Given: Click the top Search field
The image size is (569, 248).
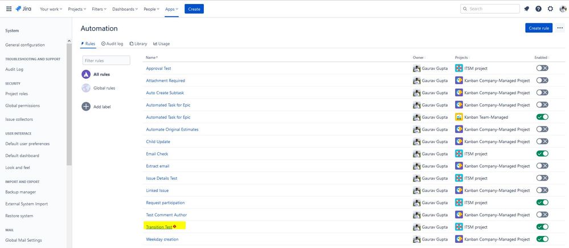Looking at the screenshot, I should tap(490, 9).
